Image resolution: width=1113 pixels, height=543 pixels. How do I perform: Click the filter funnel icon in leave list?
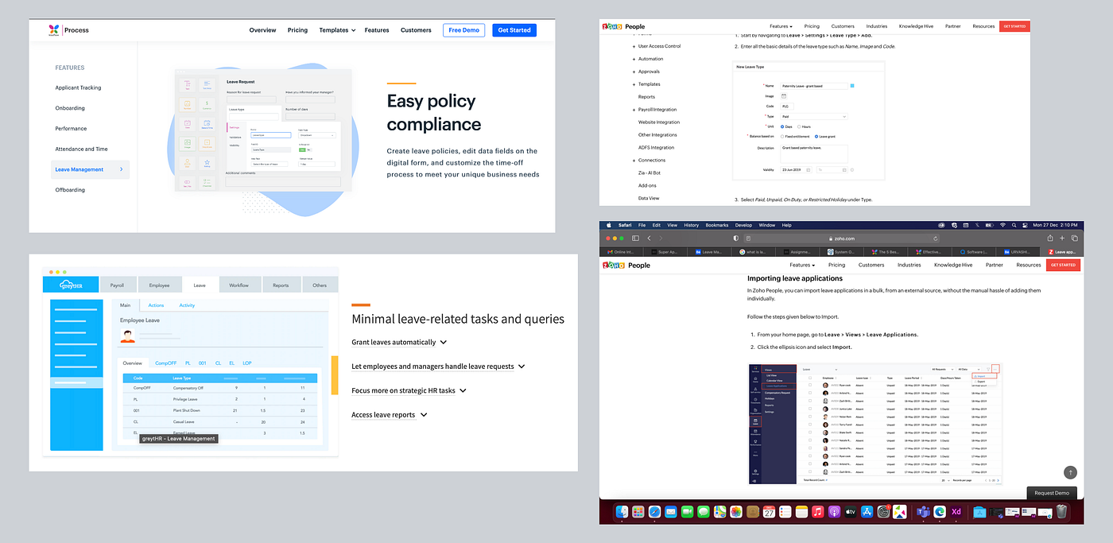click(988, 370)
